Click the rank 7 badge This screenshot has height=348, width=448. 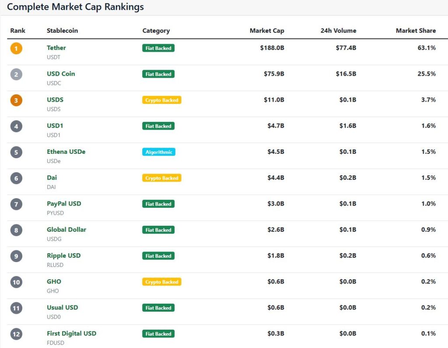click(16, 204)
